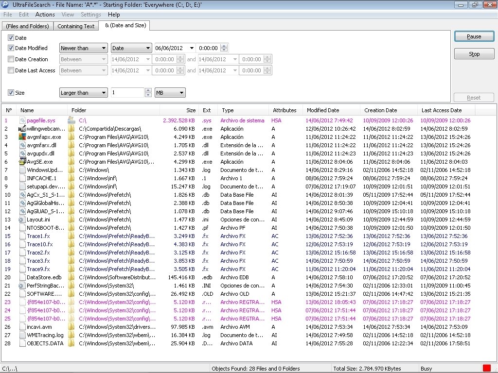Select the Trace10.fx file name

point(40,244)
